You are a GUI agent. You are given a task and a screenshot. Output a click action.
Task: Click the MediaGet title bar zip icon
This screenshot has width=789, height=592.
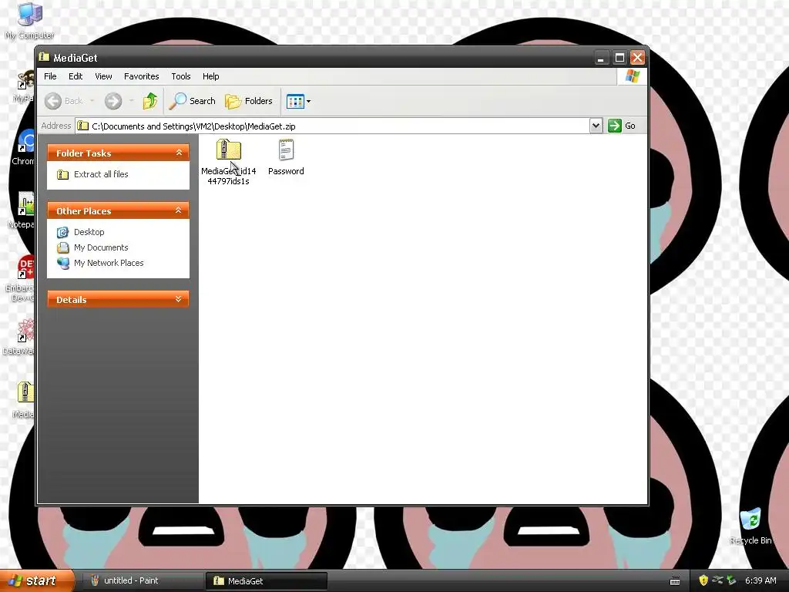point(44,57)
